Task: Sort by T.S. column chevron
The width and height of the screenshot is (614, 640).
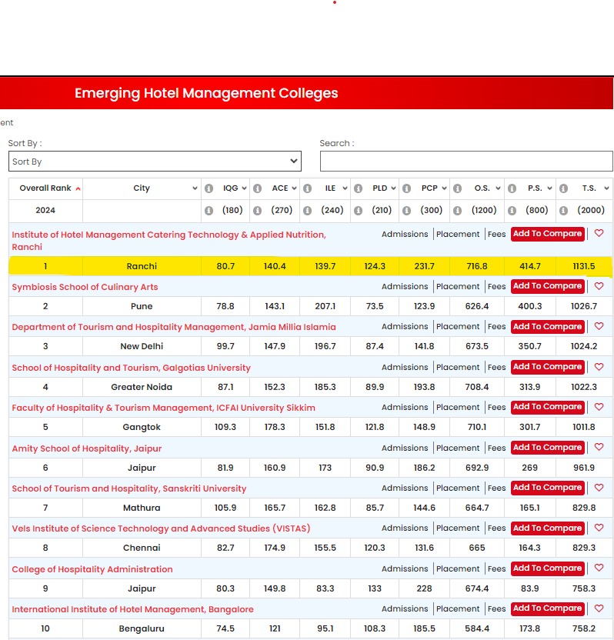Action: [606, 188]
